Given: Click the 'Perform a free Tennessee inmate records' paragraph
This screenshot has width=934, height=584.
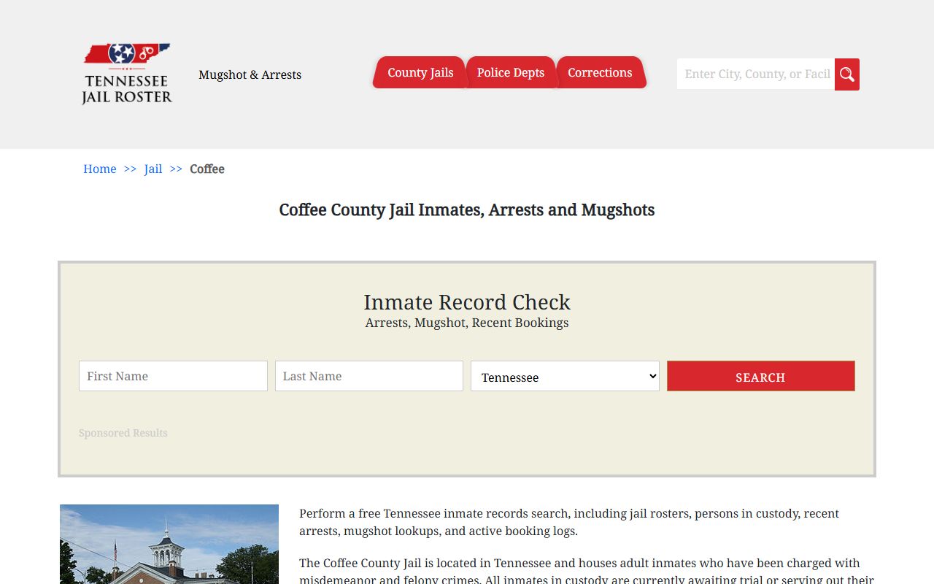Looking at the screenshot, I should pyautogui.click(x=569, y=522).
